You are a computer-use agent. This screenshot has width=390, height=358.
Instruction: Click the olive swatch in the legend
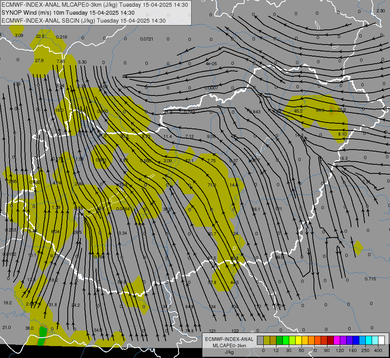tap(267, 340)
